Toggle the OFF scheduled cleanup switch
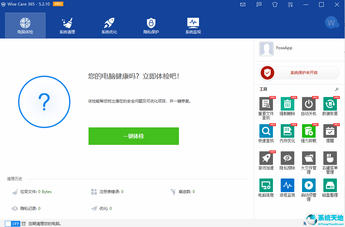Screen dimensions: 345x227 click(13, 224)
